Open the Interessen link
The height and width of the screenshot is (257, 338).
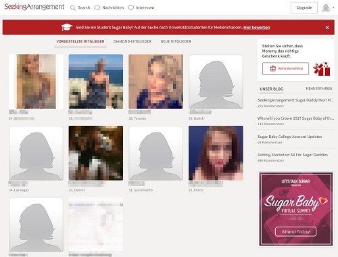(x=145, y=7)
